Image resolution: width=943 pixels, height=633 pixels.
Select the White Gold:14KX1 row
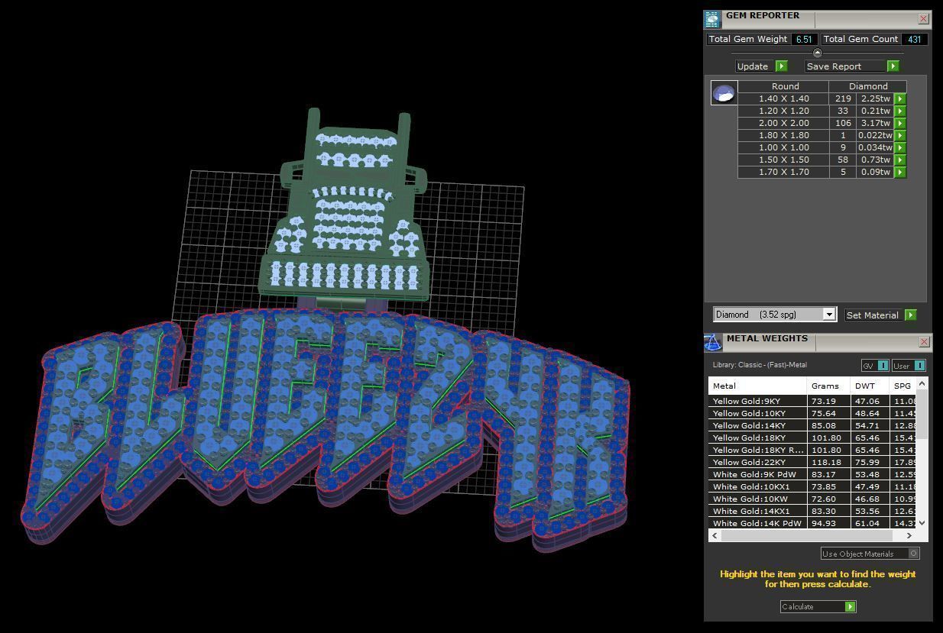click(x=812, y=511)
